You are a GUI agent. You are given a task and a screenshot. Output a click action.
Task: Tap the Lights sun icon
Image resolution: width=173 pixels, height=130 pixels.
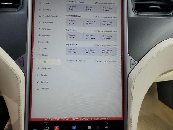[39, 48]
